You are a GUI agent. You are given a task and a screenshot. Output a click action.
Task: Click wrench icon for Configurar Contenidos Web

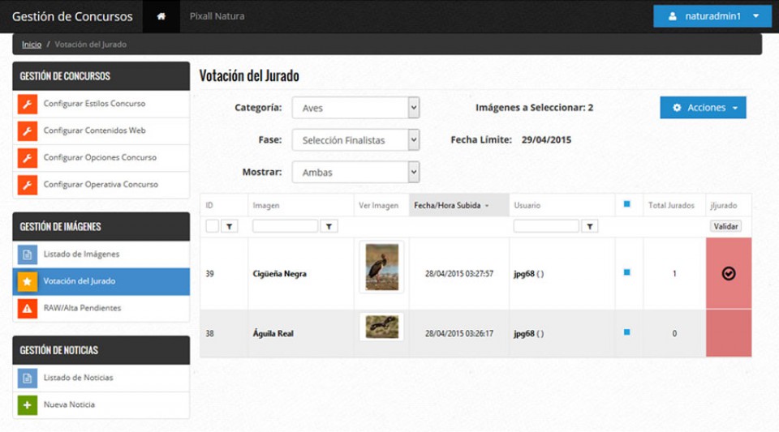[x=28, y=131]
